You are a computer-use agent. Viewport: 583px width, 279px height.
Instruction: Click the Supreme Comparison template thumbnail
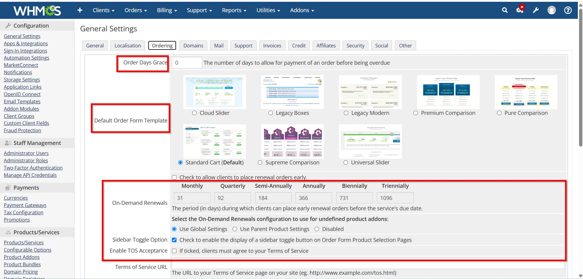pyautogui.click(x=292, y=141)
